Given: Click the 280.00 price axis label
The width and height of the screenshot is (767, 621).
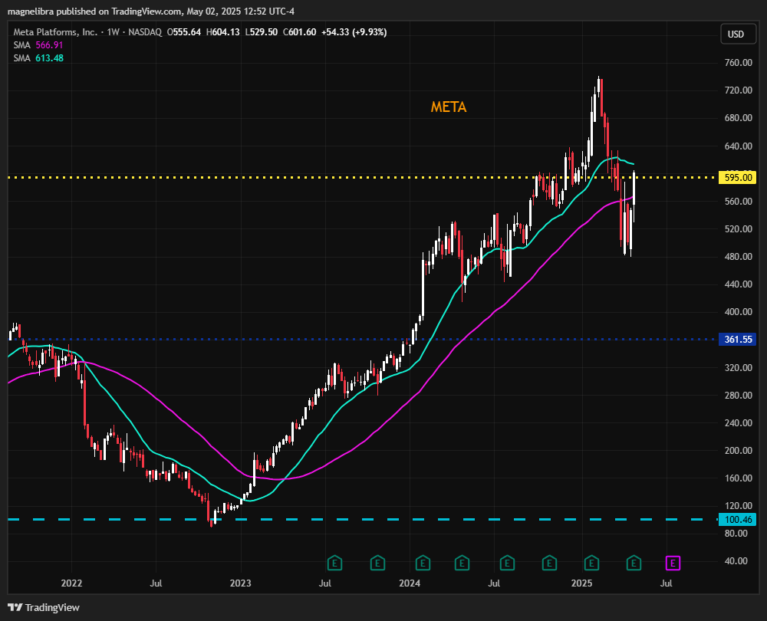Looking at the screenshot, I should [738, 395].
